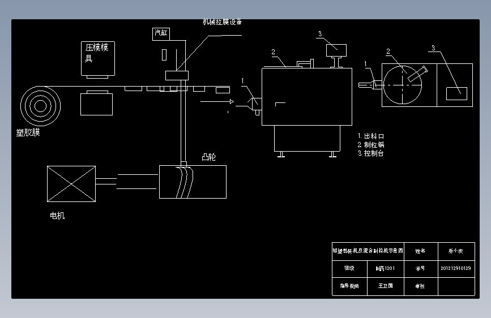The image size is (491, 318).
Task: Select the instructor name 王卫国
Action: click(x=386, y=286)
